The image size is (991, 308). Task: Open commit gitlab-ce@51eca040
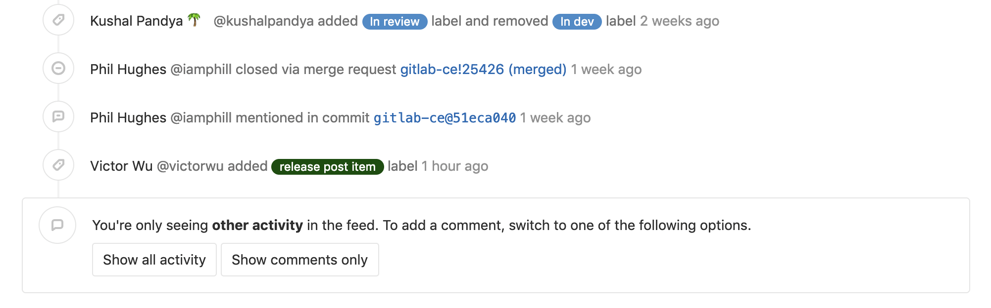[444, 117]
